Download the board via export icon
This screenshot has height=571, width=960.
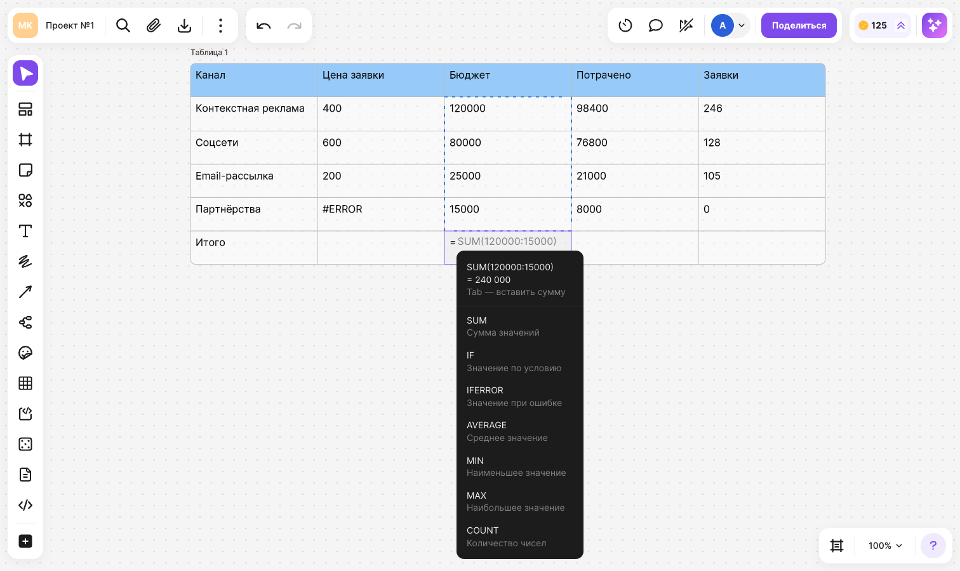coord(184,25)
